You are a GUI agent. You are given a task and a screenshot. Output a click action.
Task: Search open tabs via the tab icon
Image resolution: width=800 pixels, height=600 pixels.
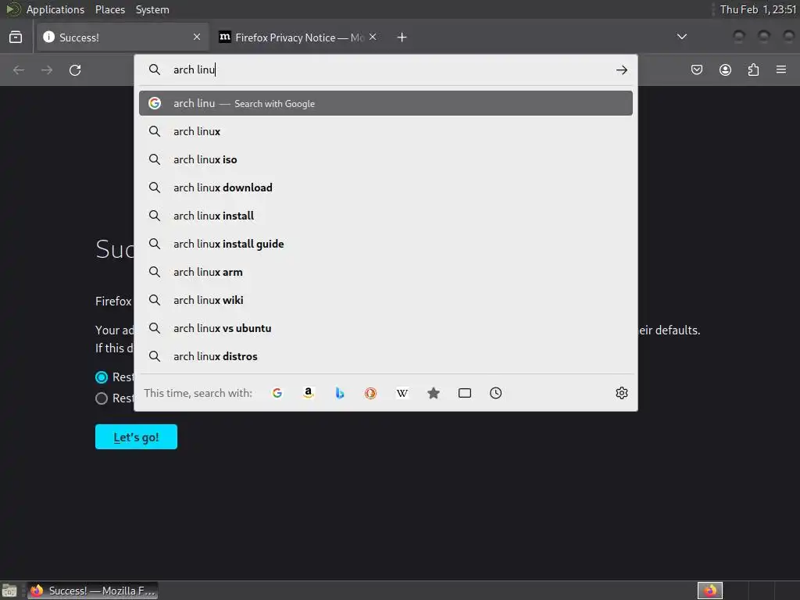[464, 393]
